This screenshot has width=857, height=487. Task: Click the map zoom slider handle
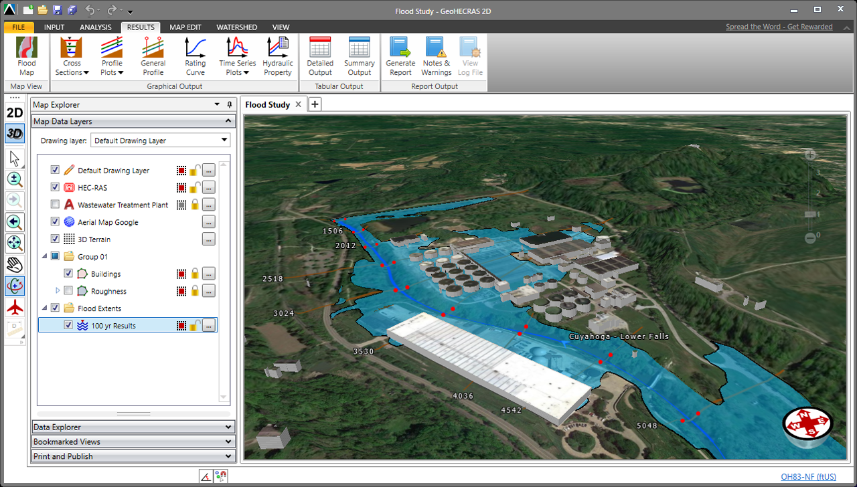pyautogui.click(x=811, y=214)
